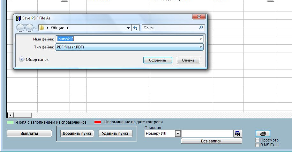Click the Отмена button
The width and height of the screenshot is (292, 152).
[x=188, y=60]
